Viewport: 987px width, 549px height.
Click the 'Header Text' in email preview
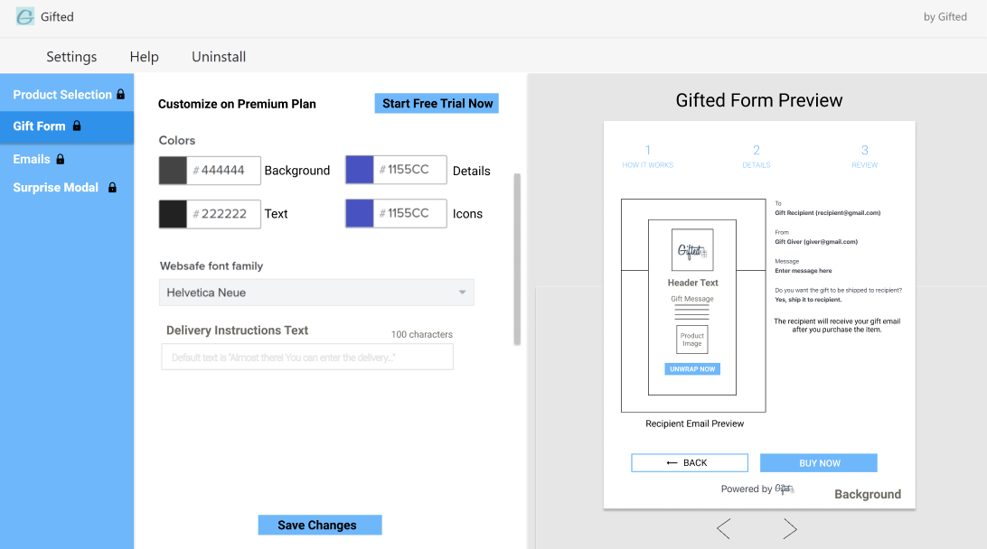pos(692,283)
